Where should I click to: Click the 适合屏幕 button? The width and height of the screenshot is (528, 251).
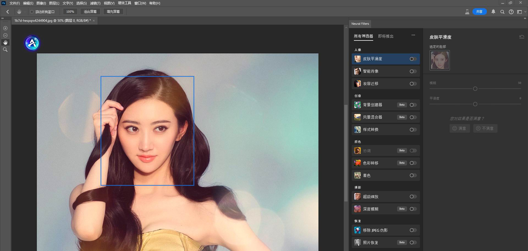(x=90, y=12)
